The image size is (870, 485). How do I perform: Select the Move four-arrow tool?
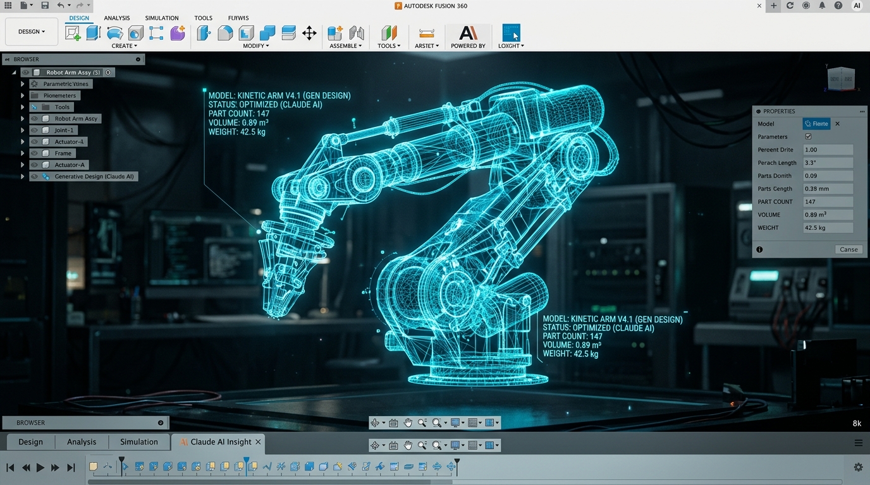(309, 33)
